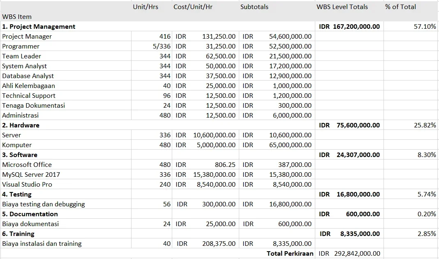Click the 0.20% percentage cell
This screenshot has height=259, width=439.
(x=427, y=214)
